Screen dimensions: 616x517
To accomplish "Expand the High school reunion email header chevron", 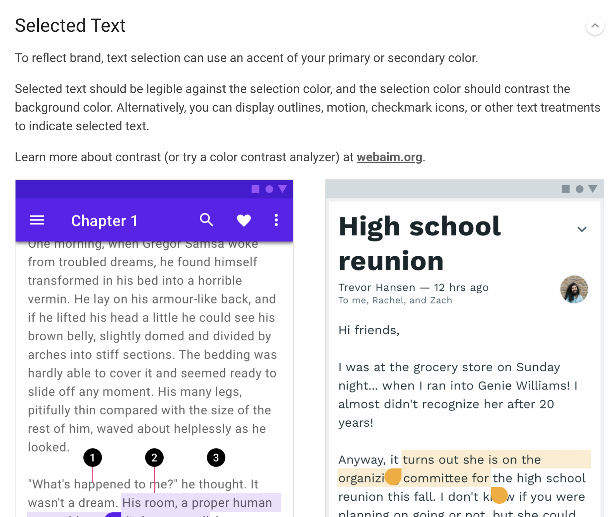I will 582,229.
